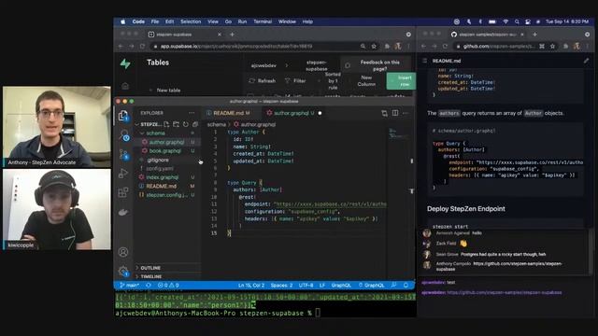The height and width of the screenshot is (336, 598).
Task: Reload the GitHub browser page
Action: click(446, 46)
